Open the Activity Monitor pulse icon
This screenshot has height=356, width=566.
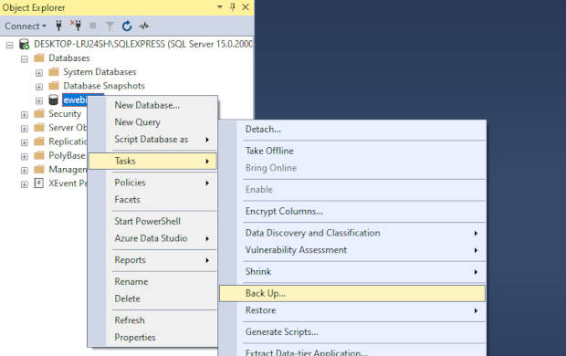coord(144,26)
